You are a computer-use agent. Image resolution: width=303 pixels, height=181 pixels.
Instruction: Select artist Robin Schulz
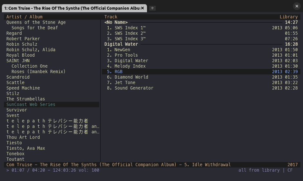(22, 44)
